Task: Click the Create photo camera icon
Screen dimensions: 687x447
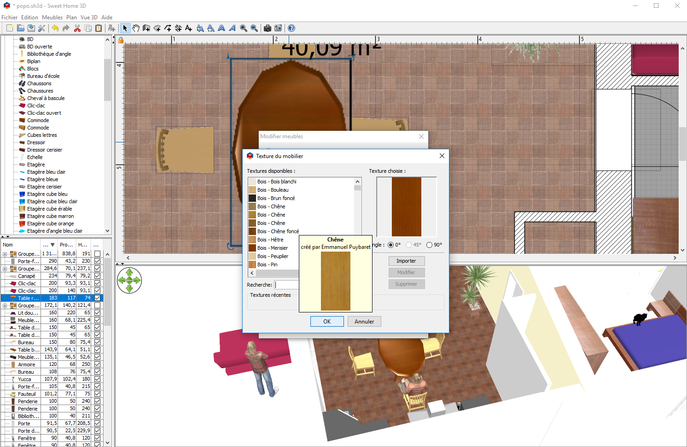Action: pyautogui.click(x=267, y=28)
